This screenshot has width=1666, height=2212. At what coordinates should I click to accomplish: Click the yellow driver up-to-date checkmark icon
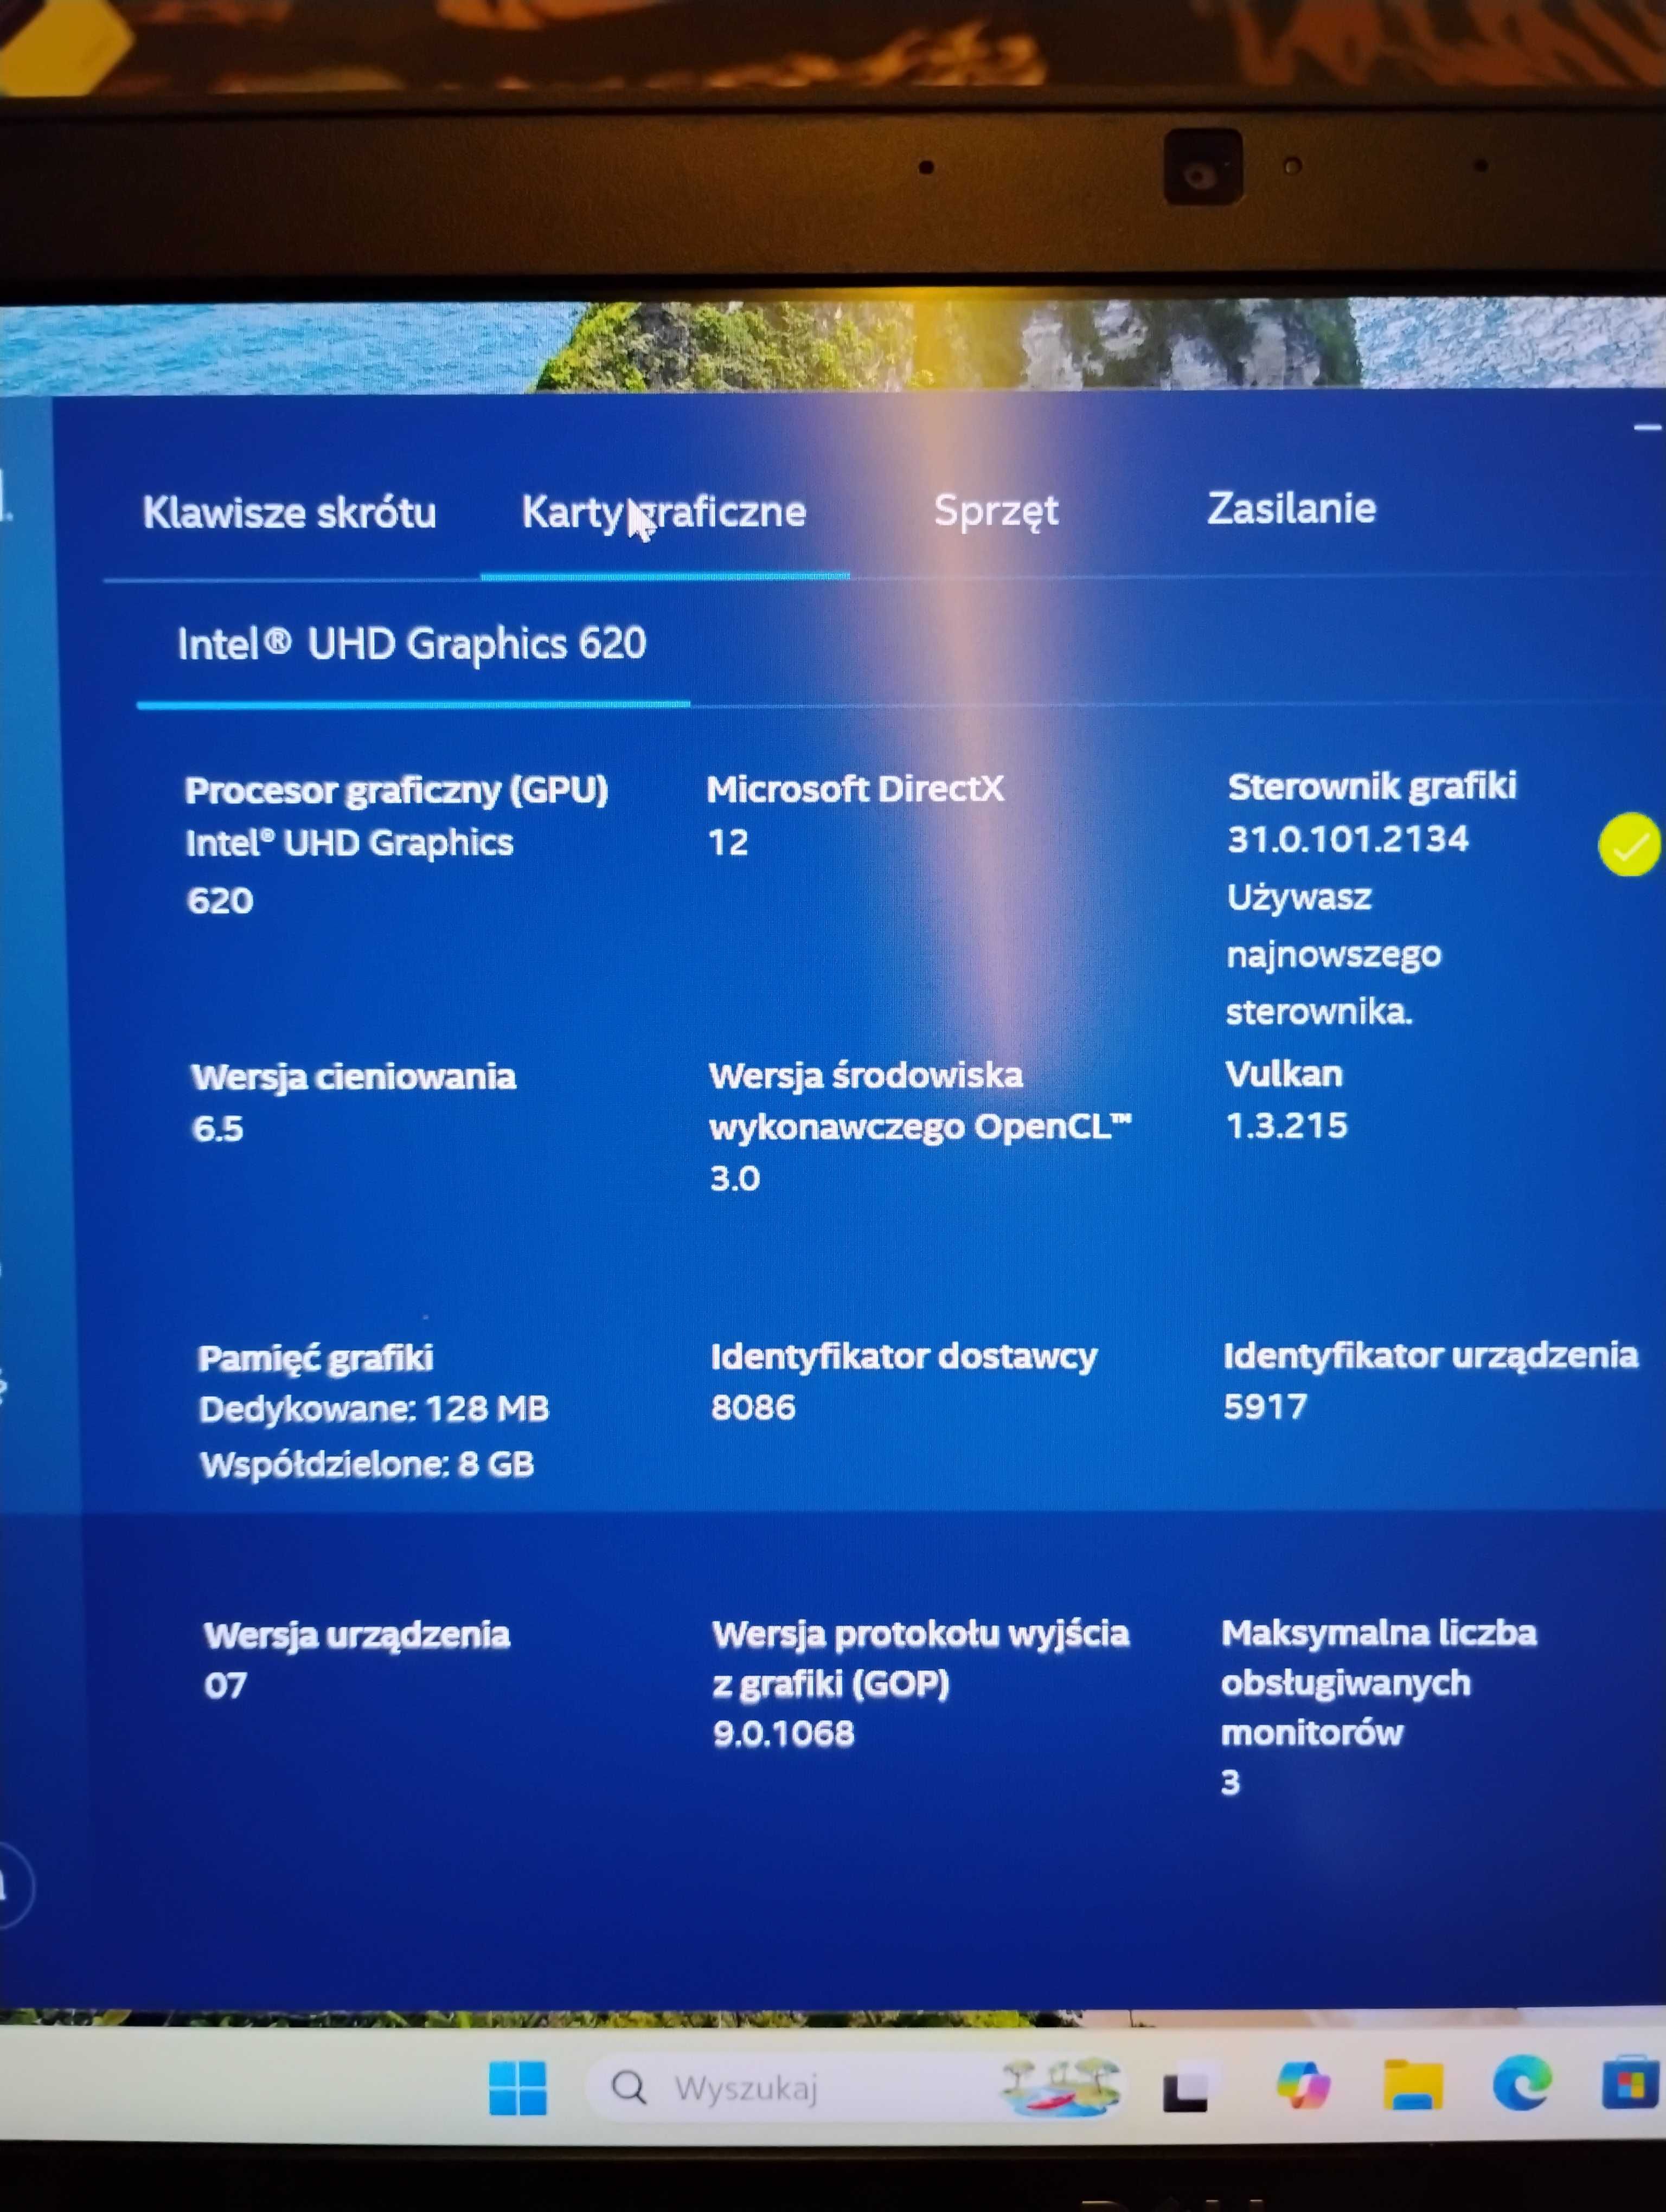pyautogui.click(x=1629, y=845)
